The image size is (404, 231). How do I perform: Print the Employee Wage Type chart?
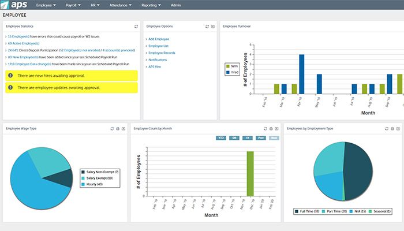coord(118,128)
